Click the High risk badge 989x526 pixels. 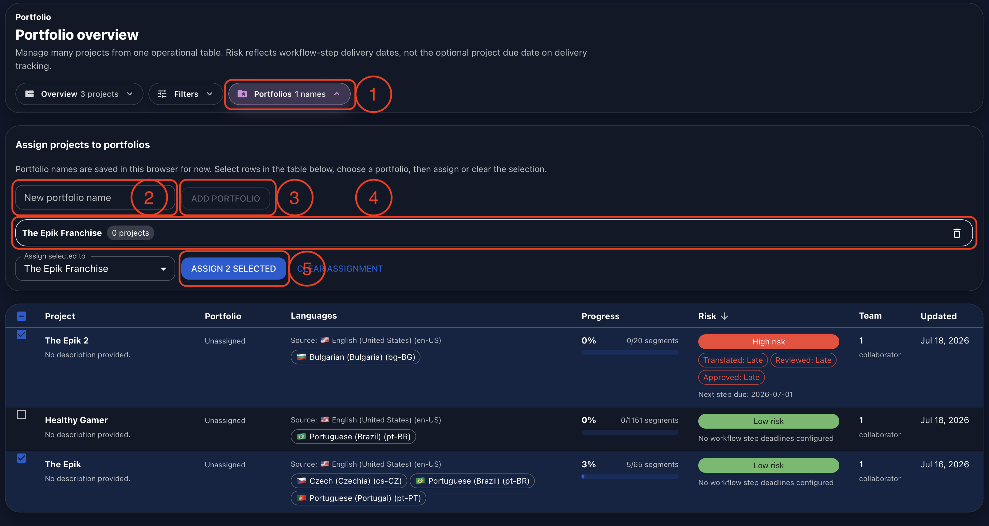(769, 342)
